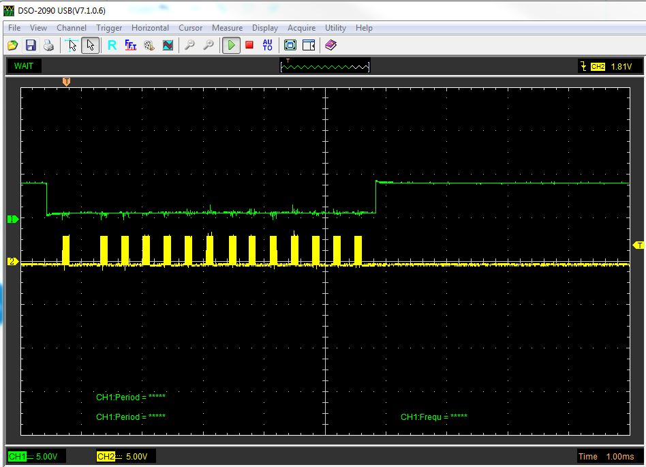The height and width of the screenshot is (467, 646).
Task: Click the green CH1 ground level marker
Action: coord(13,219)
